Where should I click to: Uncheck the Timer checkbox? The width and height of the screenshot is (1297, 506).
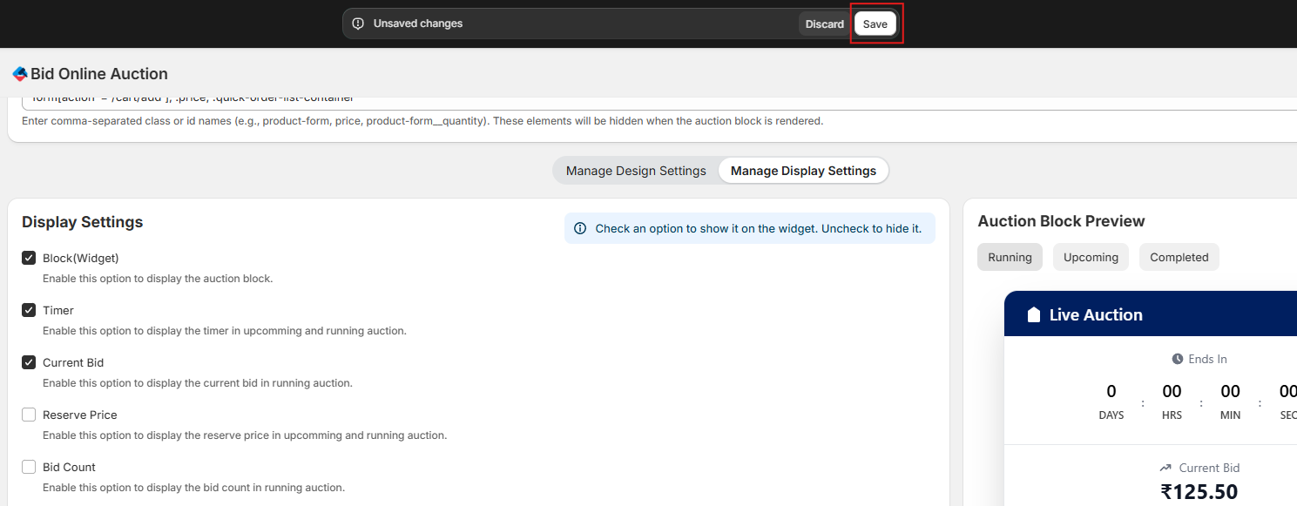pos(29,310)
